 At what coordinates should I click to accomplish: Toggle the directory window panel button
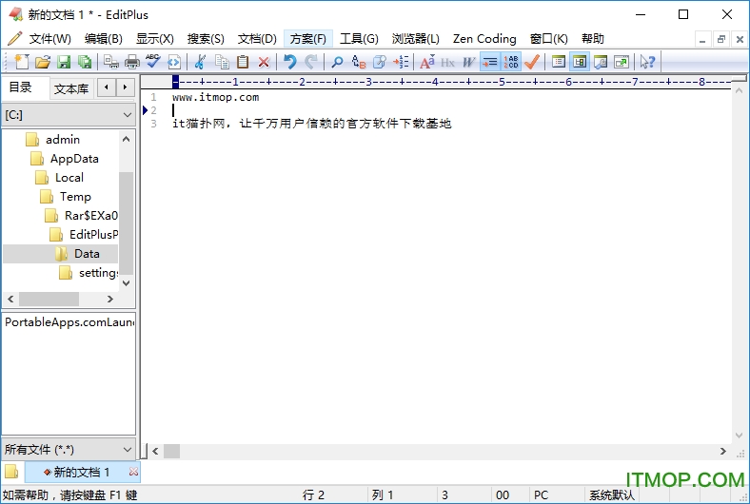coord(580,62)
